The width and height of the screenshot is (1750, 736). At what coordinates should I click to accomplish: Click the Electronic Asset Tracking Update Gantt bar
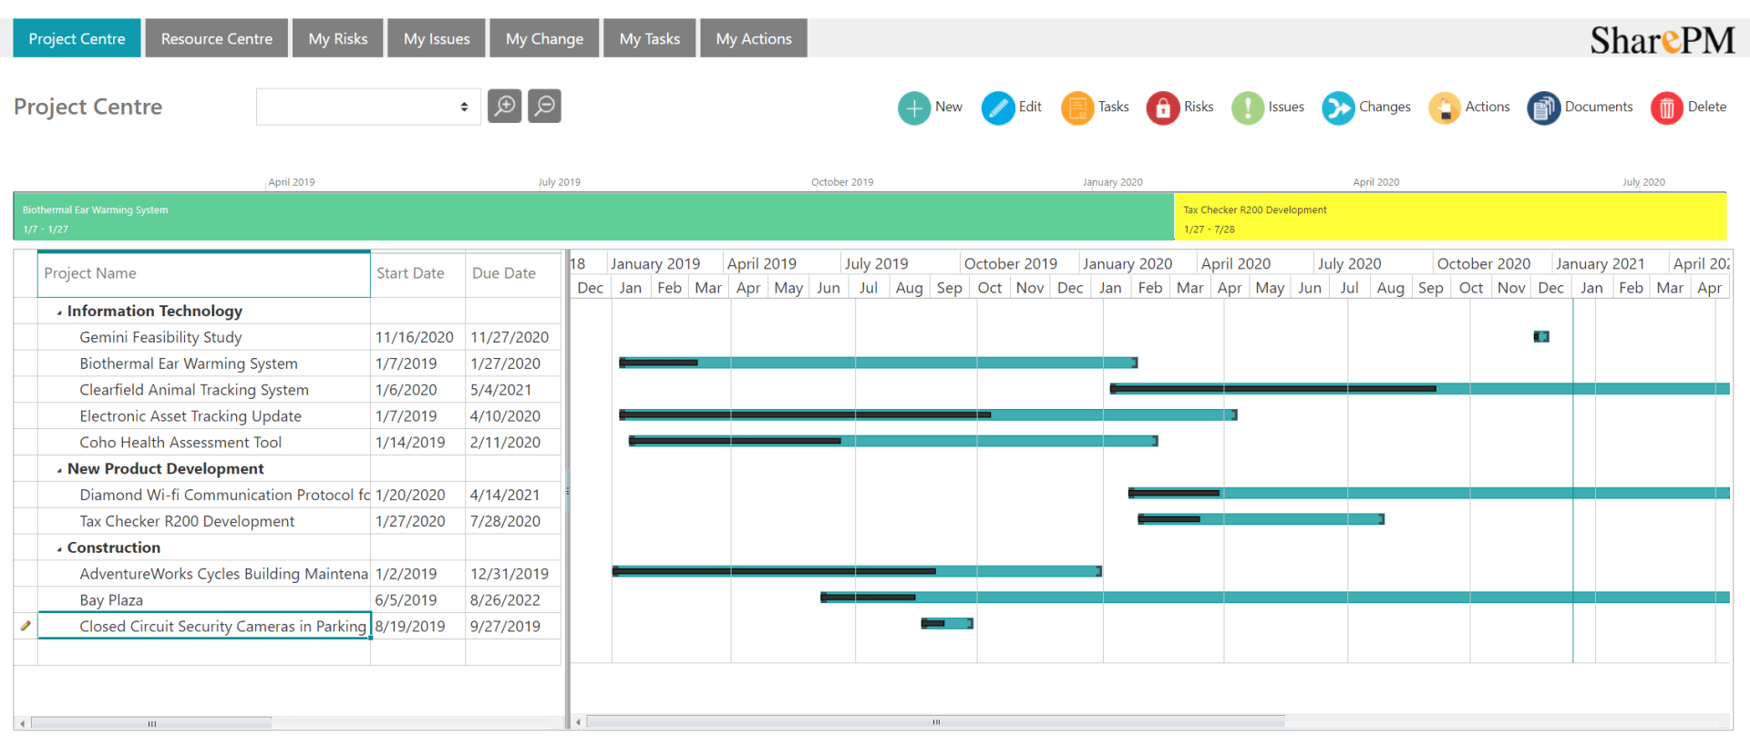point(928,415)
